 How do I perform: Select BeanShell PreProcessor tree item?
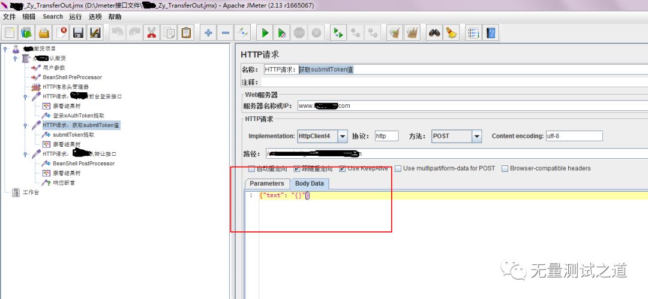pyautogui.click(x=73, y=77)
